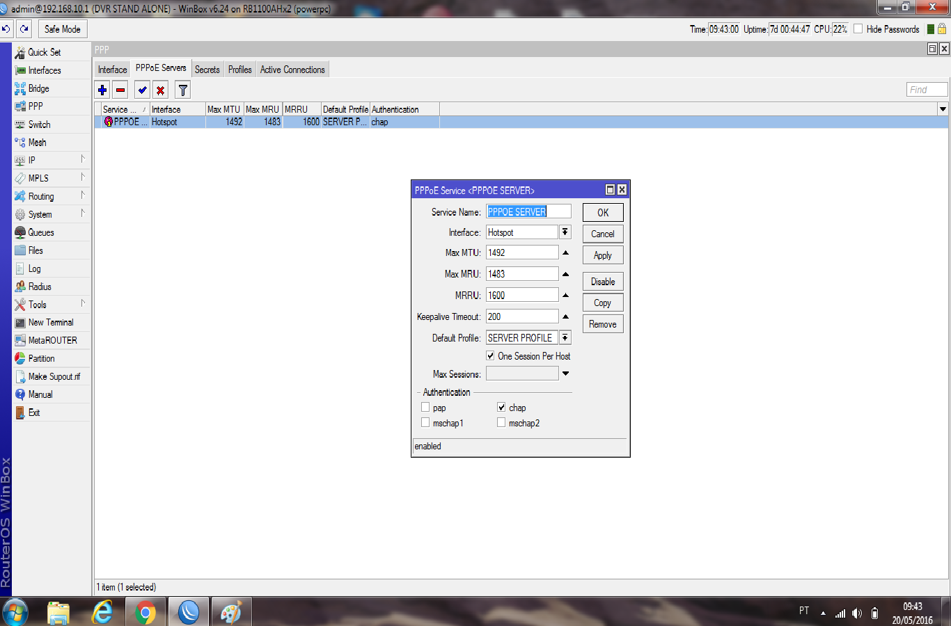Collapse the MRRU field arrow
This screenshot has width=951, height=626.
565,296
